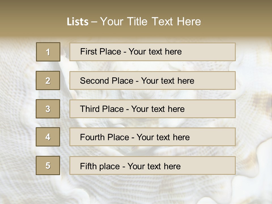Select the number 4 square
Screen dimensions: 272x204
pos(48,137)
